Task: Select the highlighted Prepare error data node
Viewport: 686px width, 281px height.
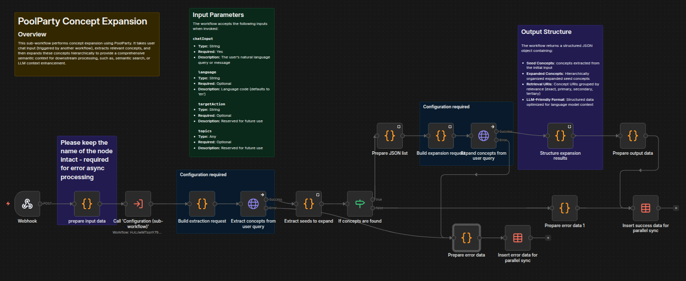Action: [x=466, y=238]
